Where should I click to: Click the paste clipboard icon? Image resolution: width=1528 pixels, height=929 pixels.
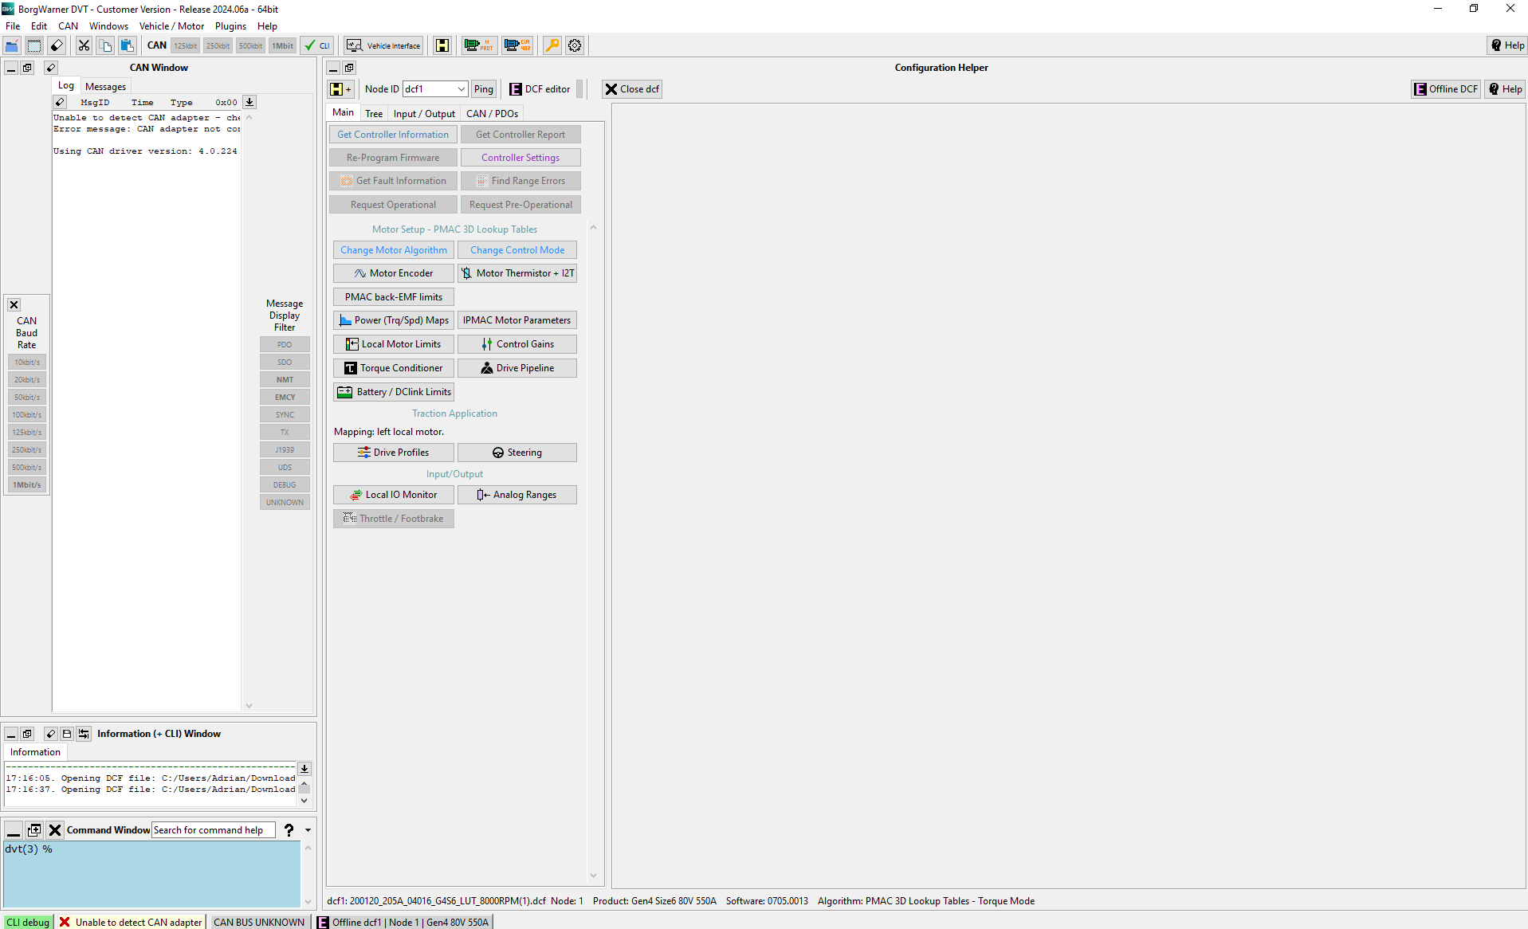click(127, 45)
